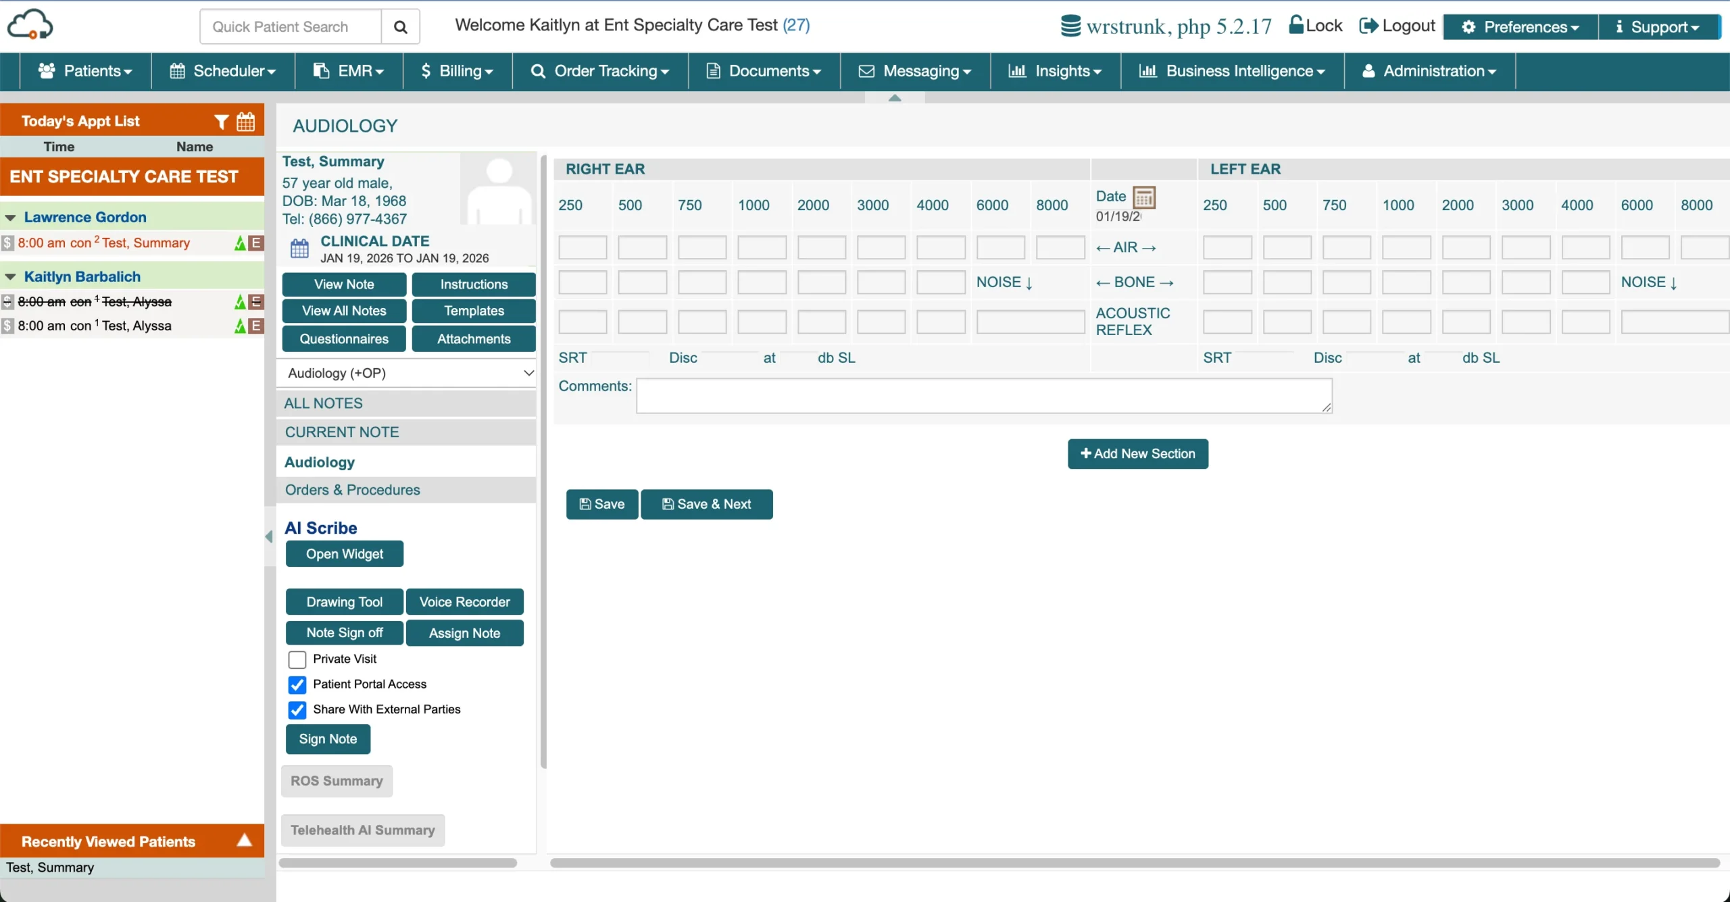Select the filter icon in Today's Appt List
The height and width of the screenshot is (902, 1730).
coord(222,121)
